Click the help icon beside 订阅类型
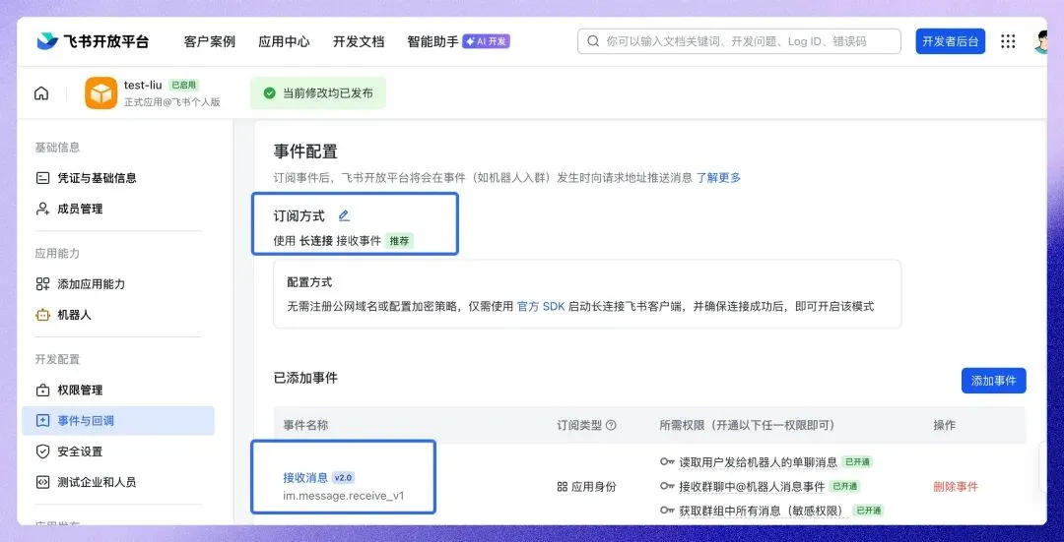 click(x=611, y=426)
